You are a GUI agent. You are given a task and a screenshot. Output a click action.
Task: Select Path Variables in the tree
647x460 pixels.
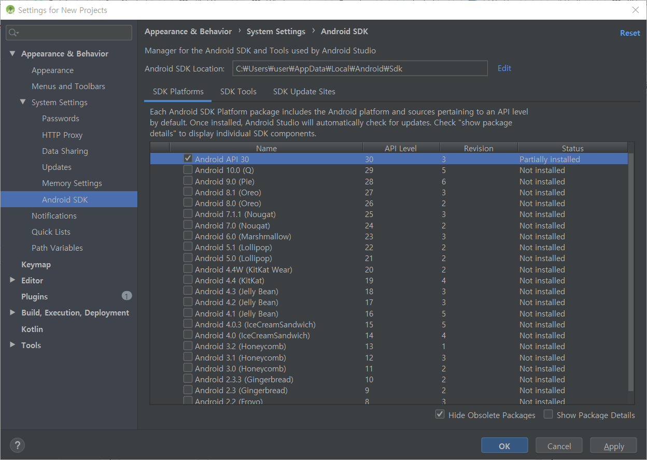[57, 248]
